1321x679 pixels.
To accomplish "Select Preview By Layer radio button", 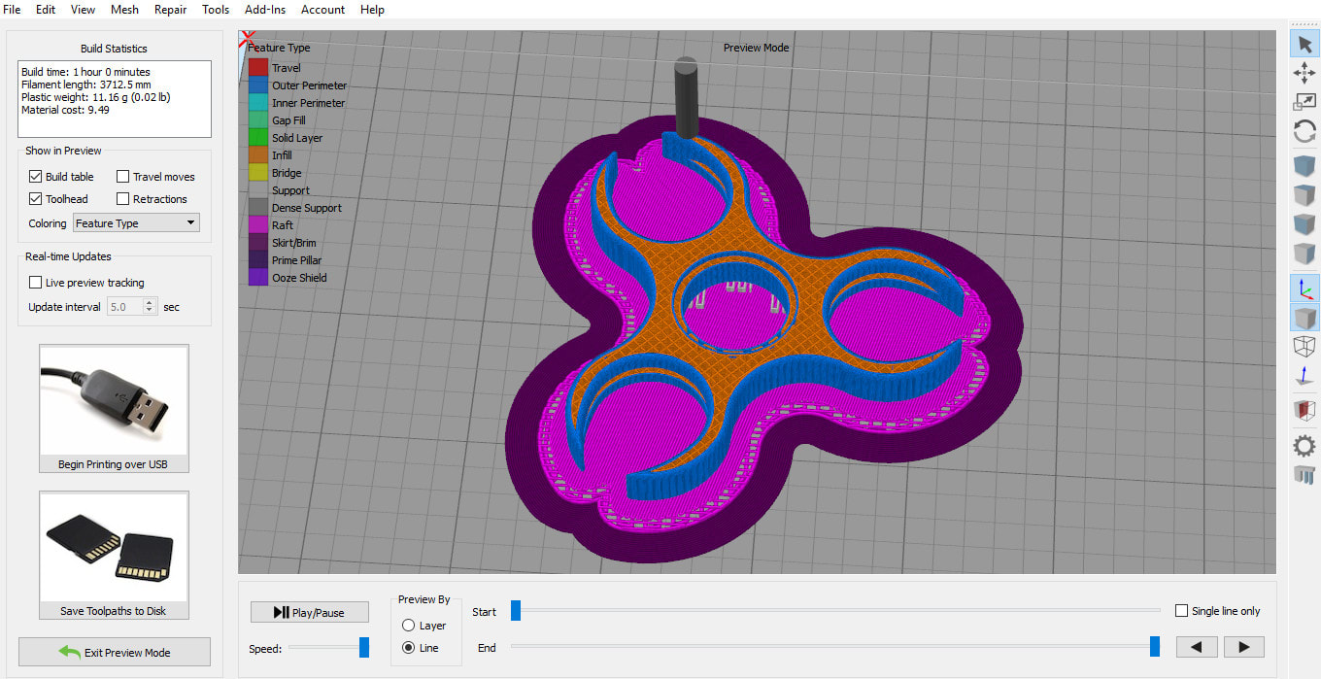I will click(408, 626).
